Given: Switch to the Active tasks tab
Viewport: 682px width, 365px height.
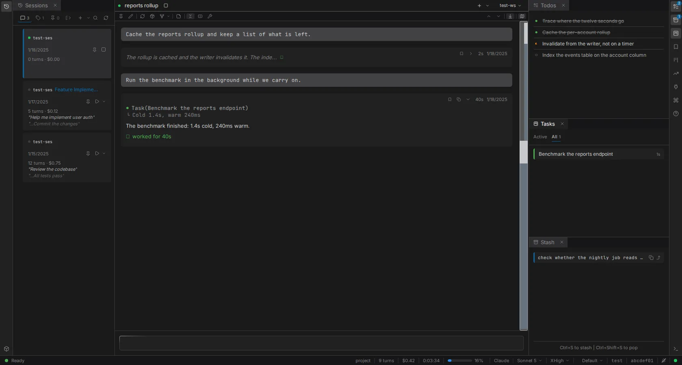Looking at the screenshot, I should coord(540,137).
